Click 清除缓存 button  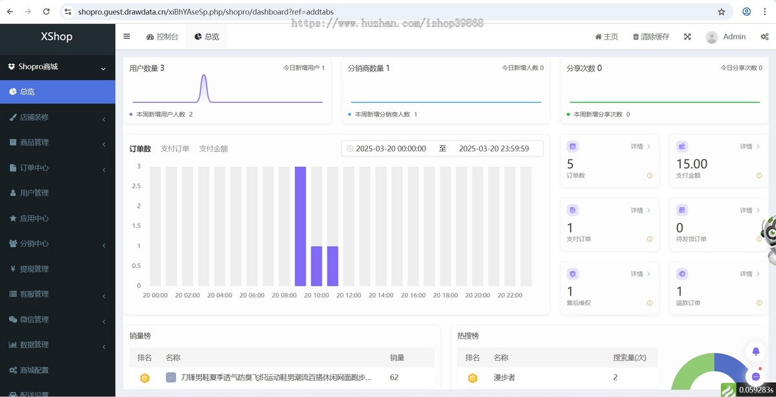coord(651,37)
